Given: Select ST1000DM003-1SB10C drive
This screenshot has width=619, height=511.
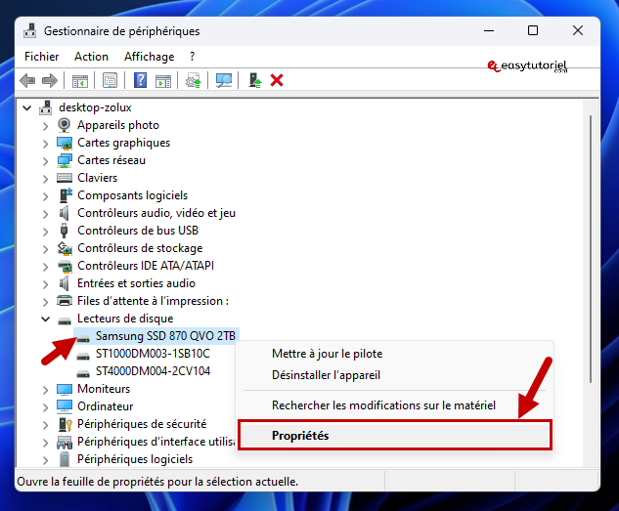Looking at the screenshot, I should click(x=153, y=354).
